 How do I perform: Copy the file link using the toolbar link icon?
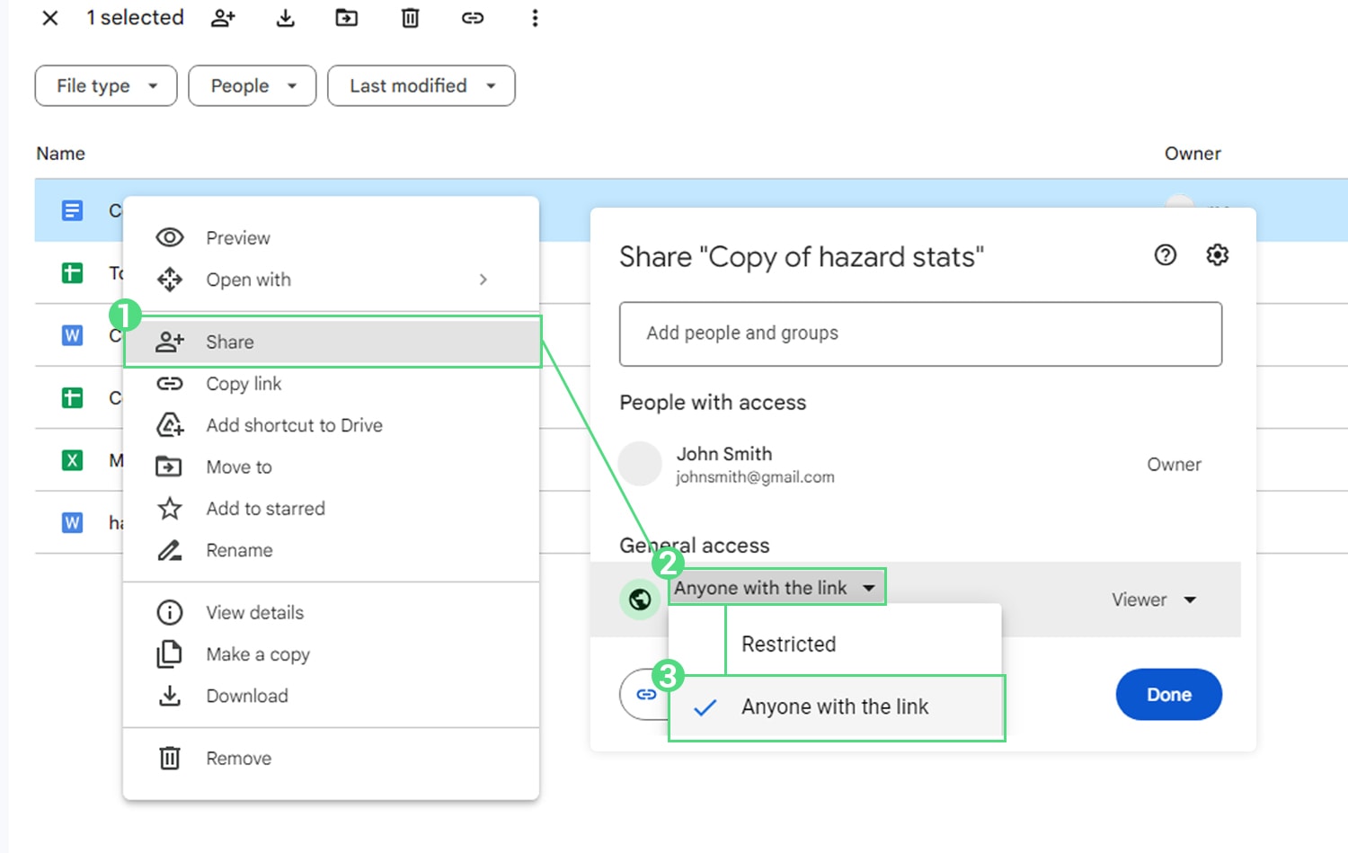click(472, 18)
